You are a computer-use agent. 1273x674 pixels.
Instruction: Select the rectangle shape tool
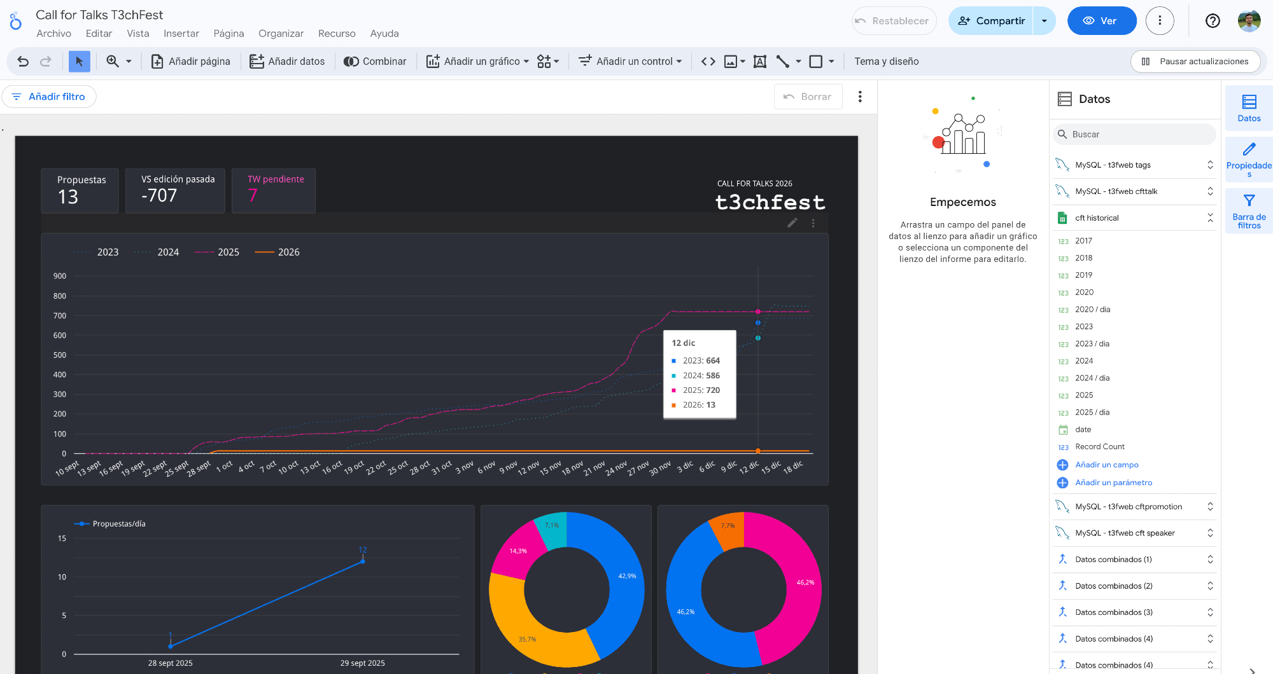tap(815, 62)
